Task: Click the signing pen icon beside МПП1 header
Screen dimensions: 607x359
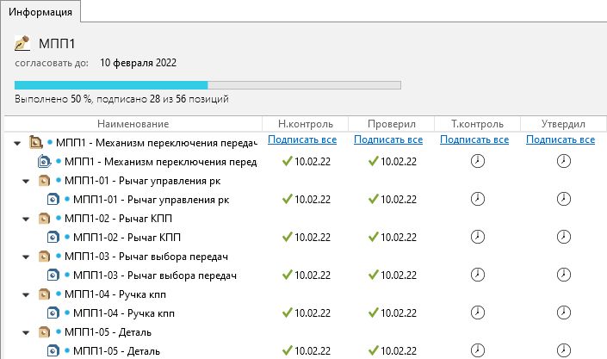Action: tap(22, 43)
